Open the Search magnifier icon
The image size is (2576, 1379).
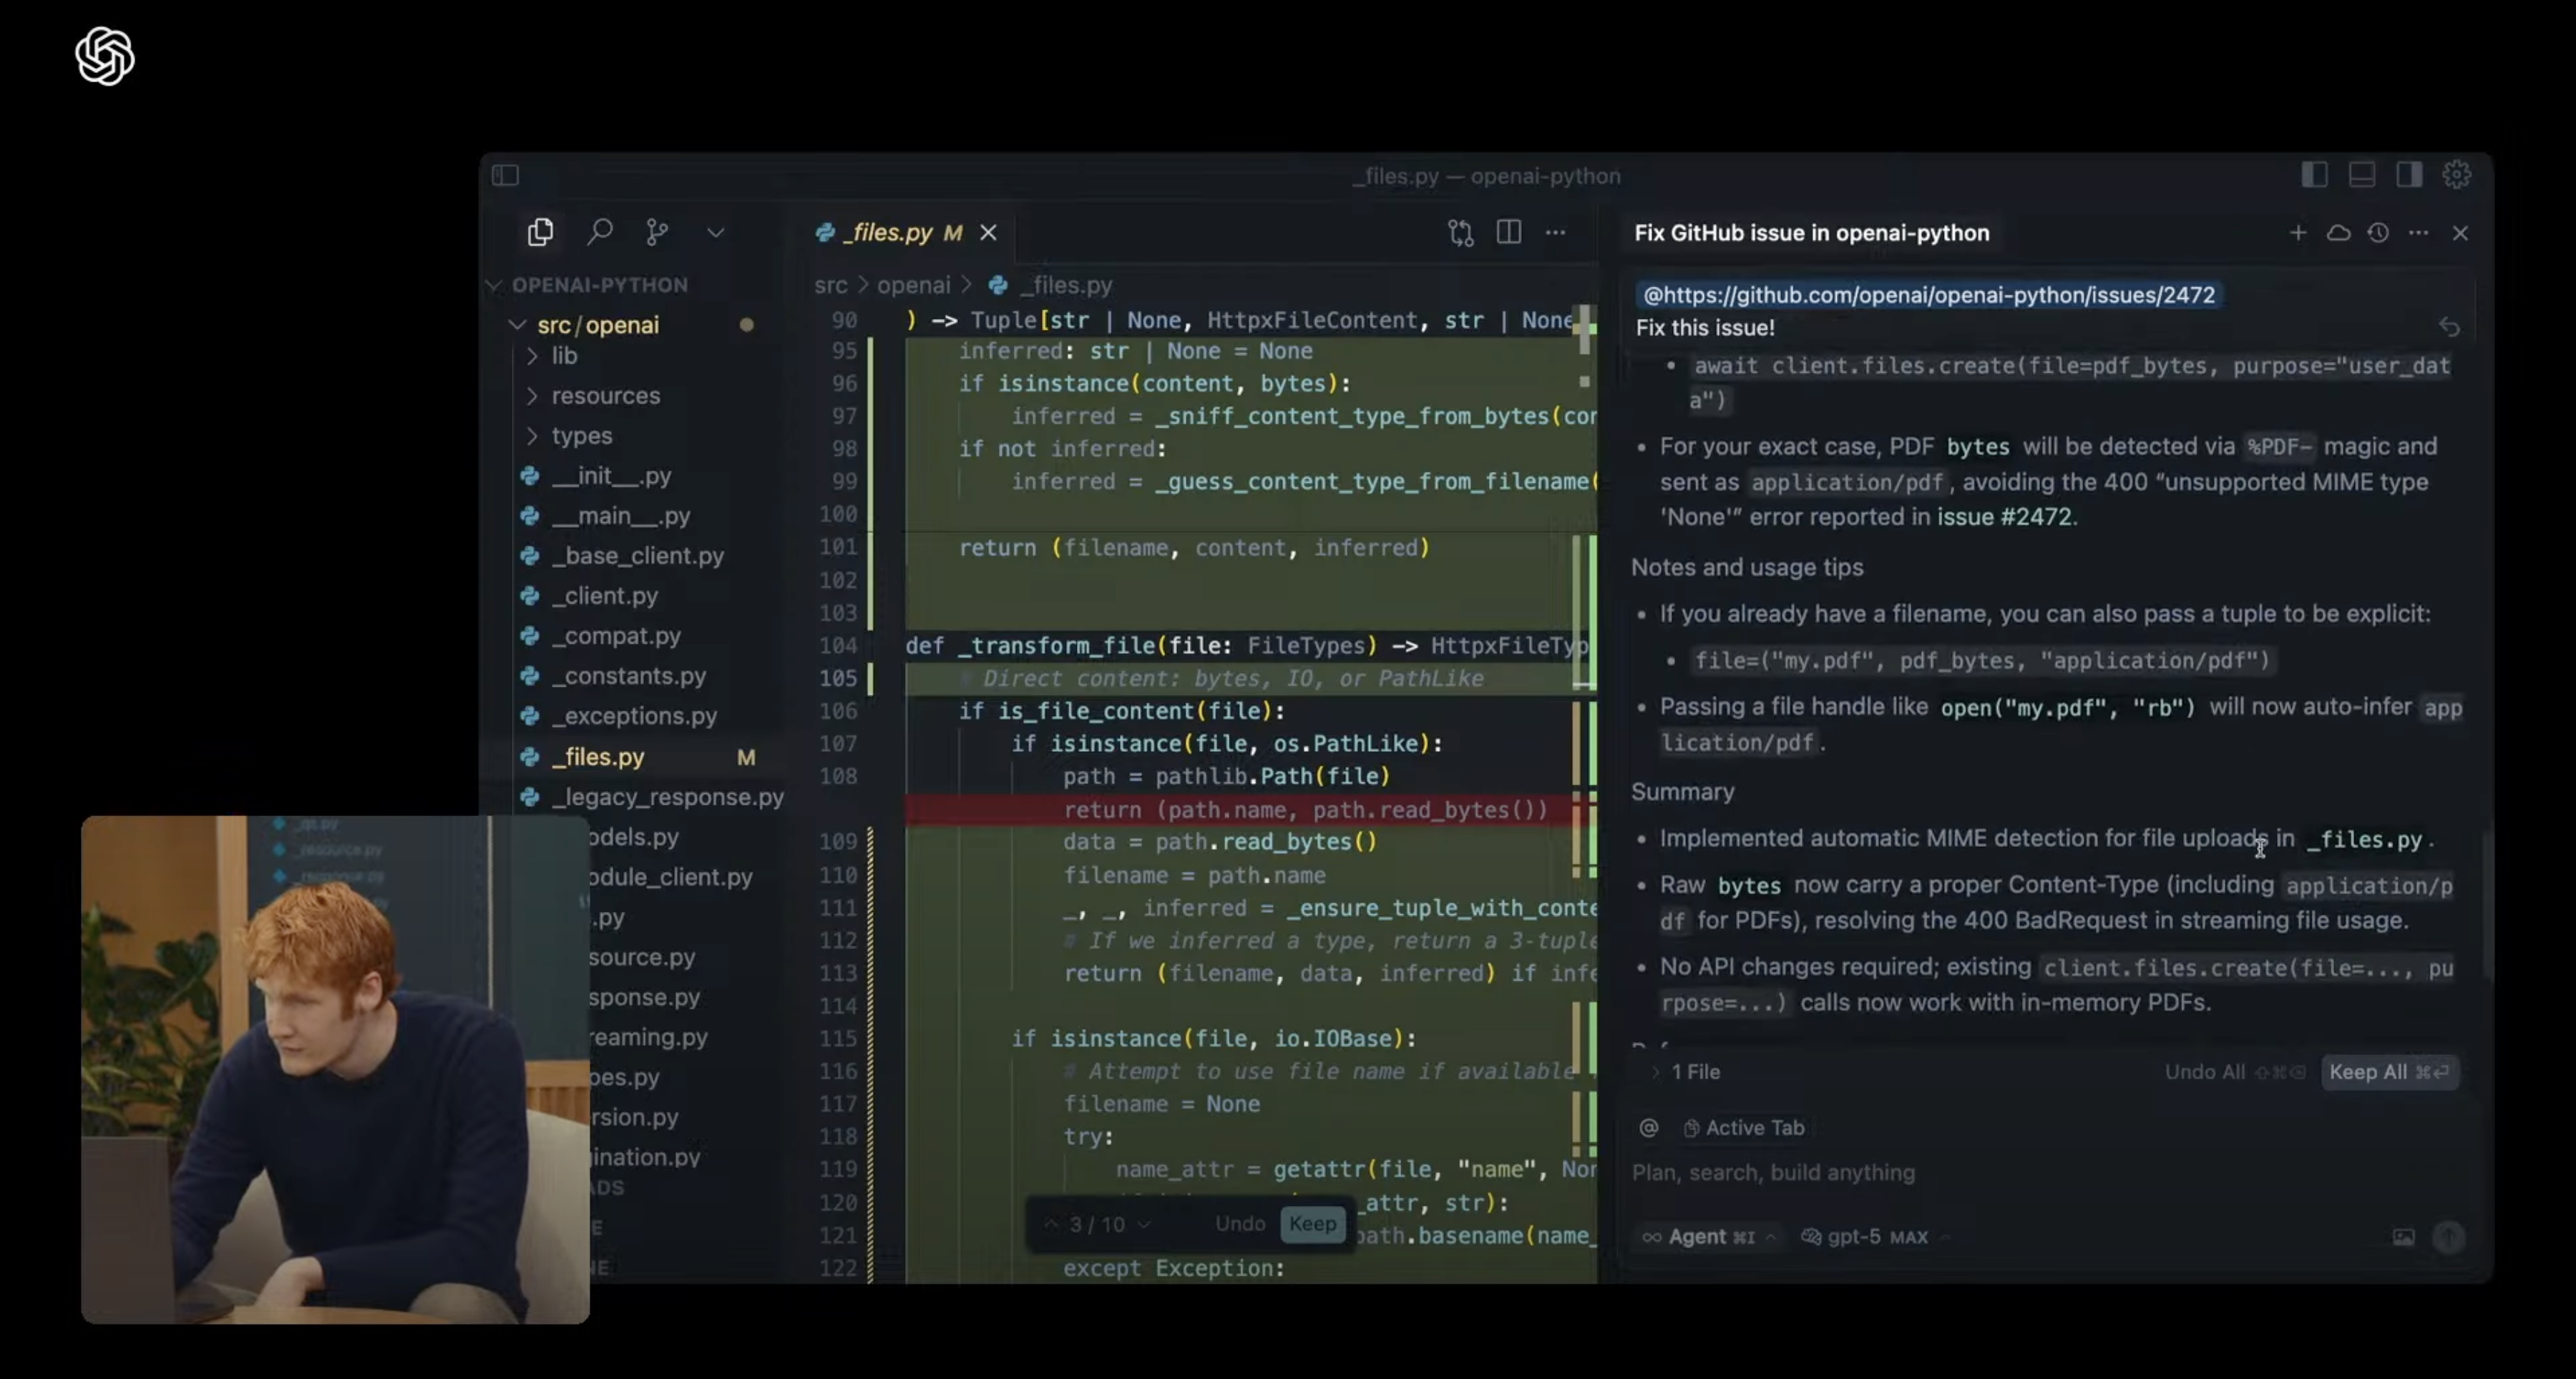click(x=600, y=232)
